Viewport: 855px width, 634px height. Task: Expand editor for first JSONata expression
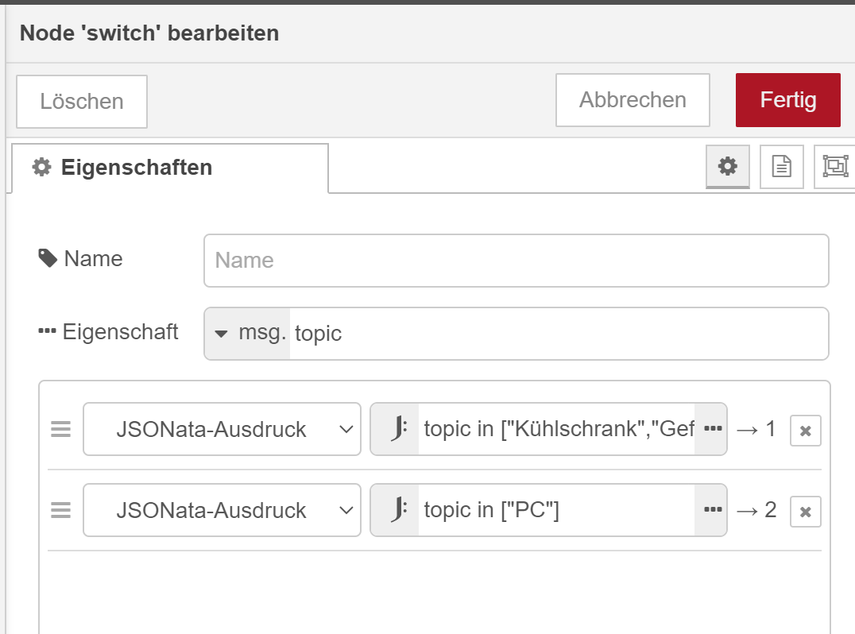tap(712, 429)
